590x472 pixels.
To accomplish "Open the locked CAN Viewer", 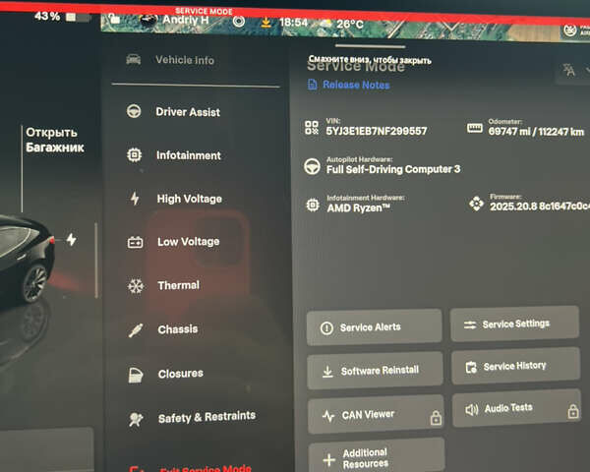I will tap(376, 414).
